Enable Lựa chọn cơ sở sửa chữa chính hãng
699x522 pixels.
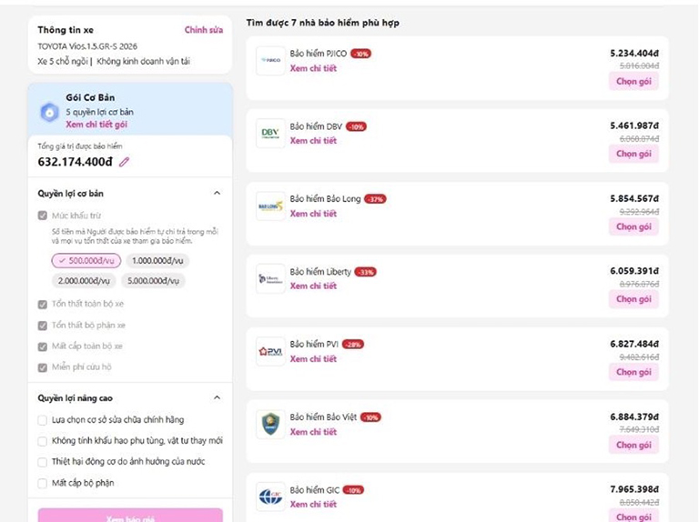click(x=43, y=420)
